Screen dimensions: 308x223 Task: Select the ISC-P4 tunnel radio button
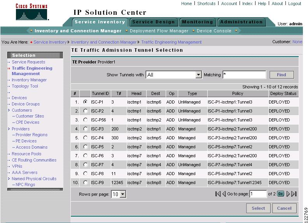pos(85,138)
